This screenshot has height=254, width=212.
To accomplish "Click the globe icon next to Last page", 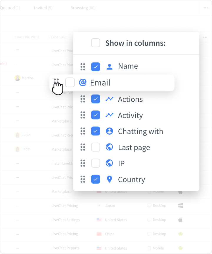I will 109,147.
